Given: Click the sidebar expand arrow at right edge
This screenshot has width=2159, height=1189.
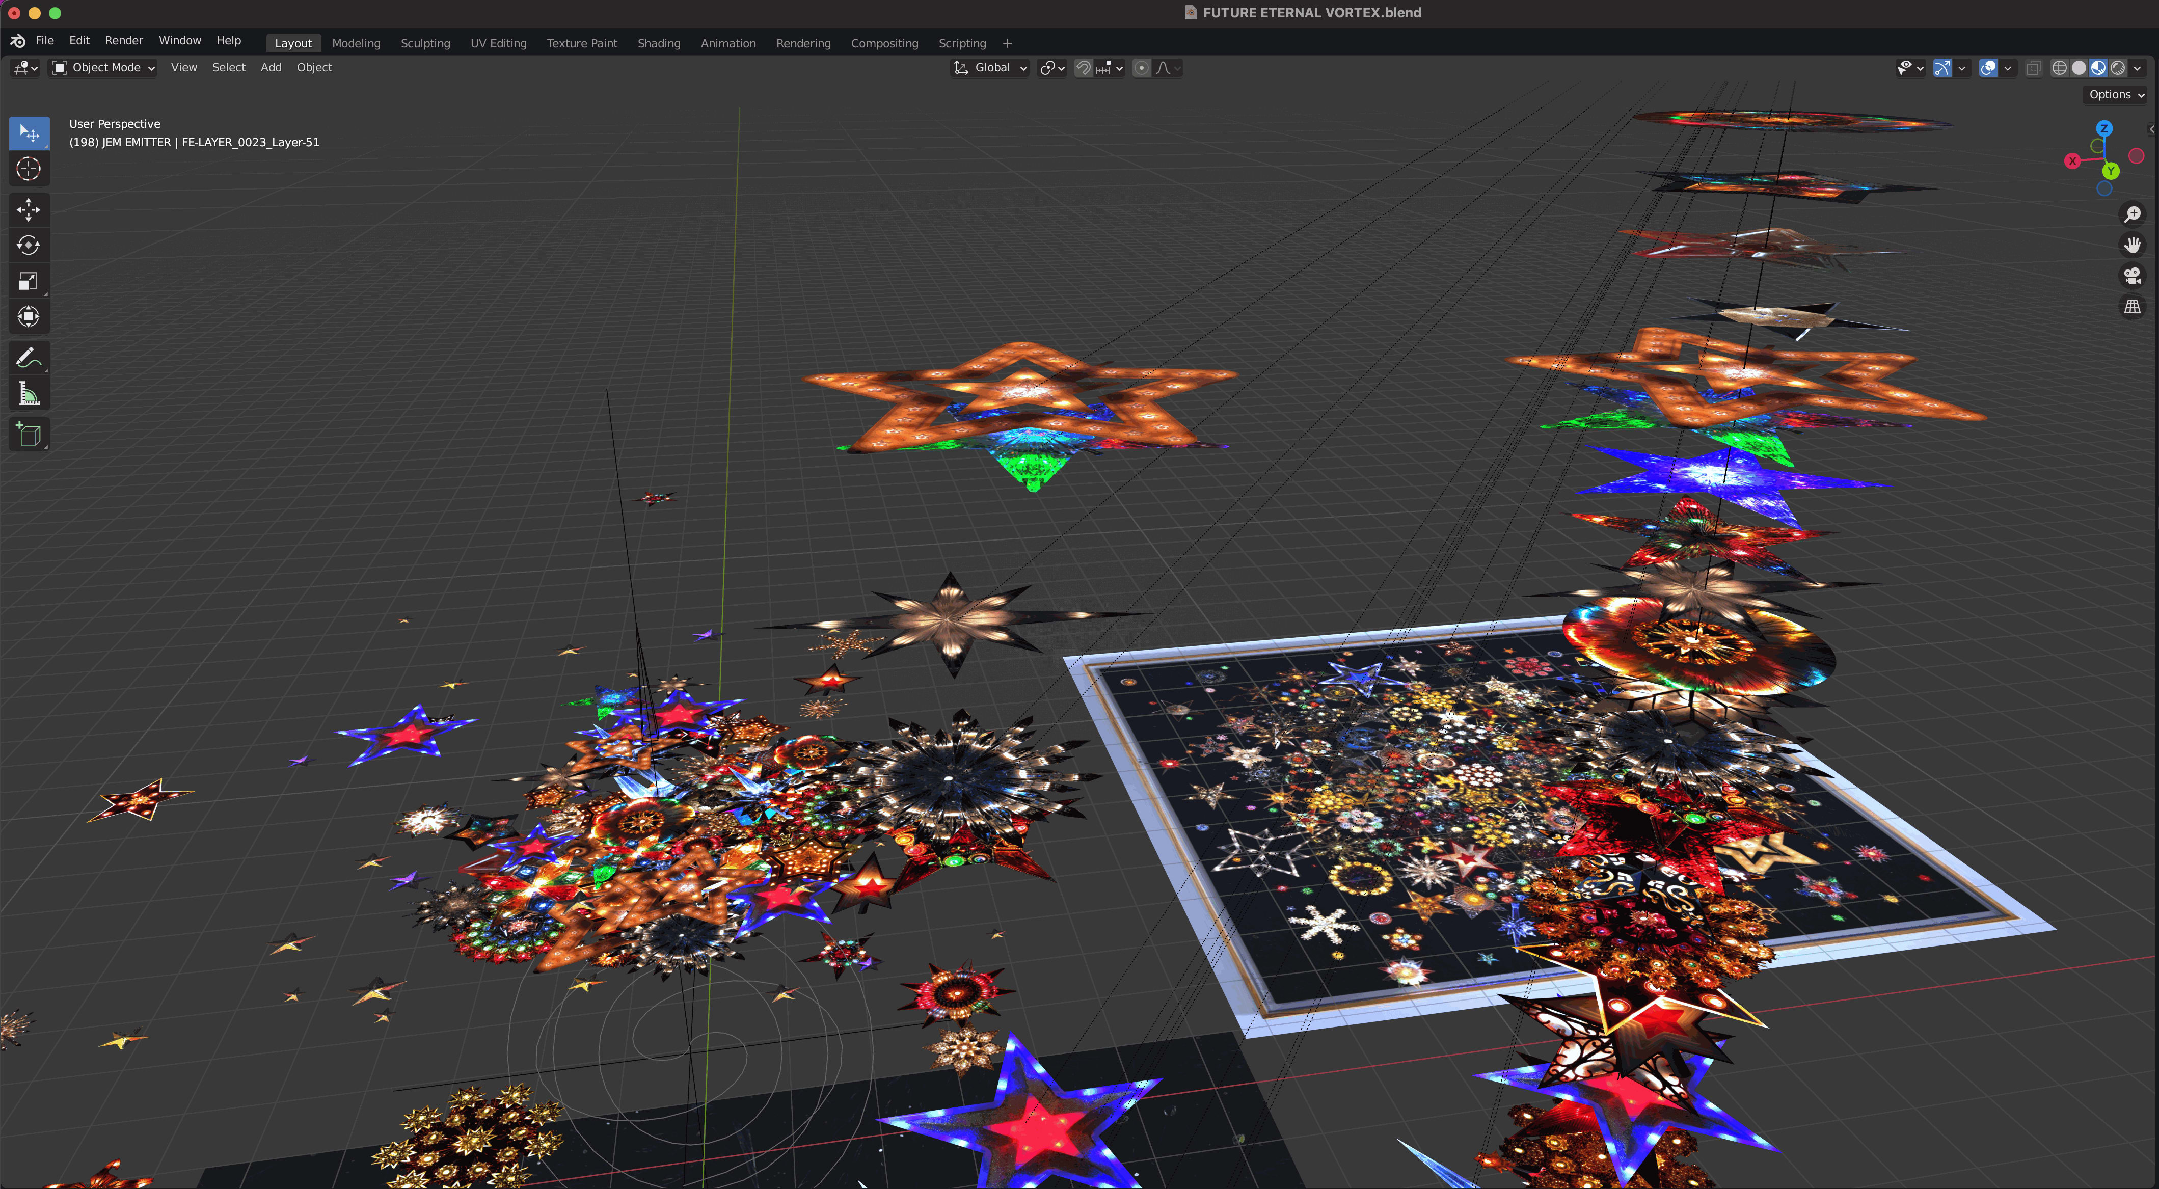Looking at the screenshot, I should pyautogui.click(x=2151, y=129).
